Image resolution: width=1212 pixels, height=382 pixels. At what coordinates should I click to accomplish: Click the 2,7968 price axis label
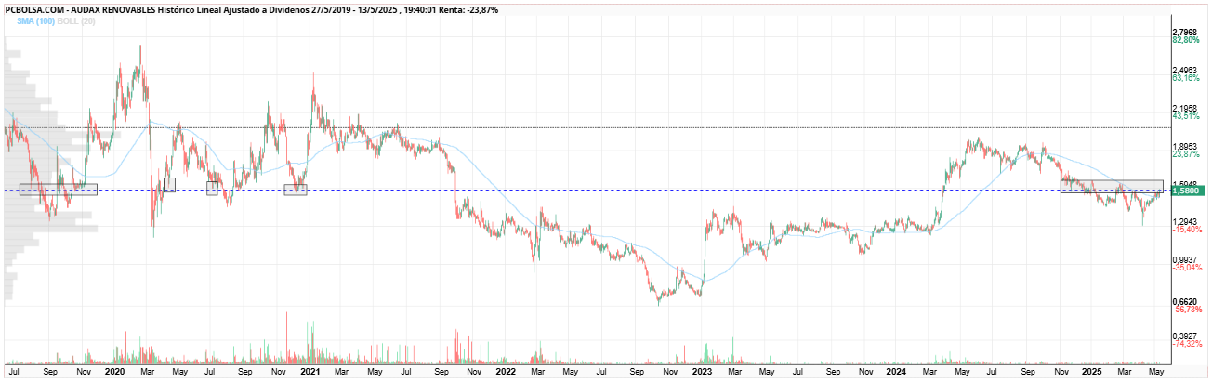[1186, 33]
